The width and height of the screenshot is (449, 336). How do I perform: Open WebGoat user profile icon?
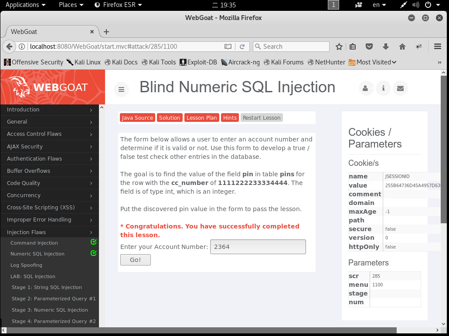coord(366,88)
